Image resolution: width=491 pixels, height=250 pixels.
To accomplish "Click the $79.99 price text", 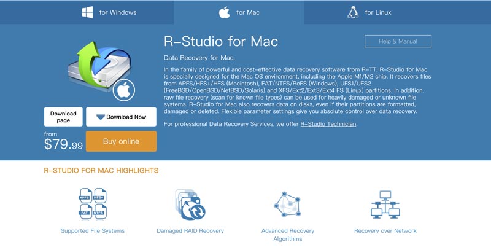I will click(63, 144).
